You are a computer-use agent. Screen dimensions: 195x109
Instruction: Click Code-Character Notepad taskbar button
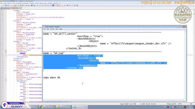tap(80, 107)
